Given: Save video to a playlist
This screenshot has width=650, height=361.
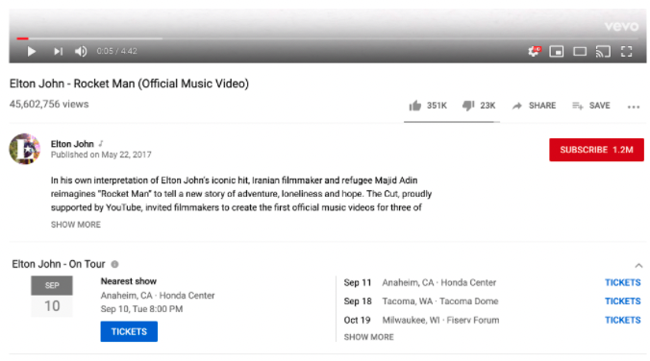Looking at the screenshot, I should [x=591, y=106].
